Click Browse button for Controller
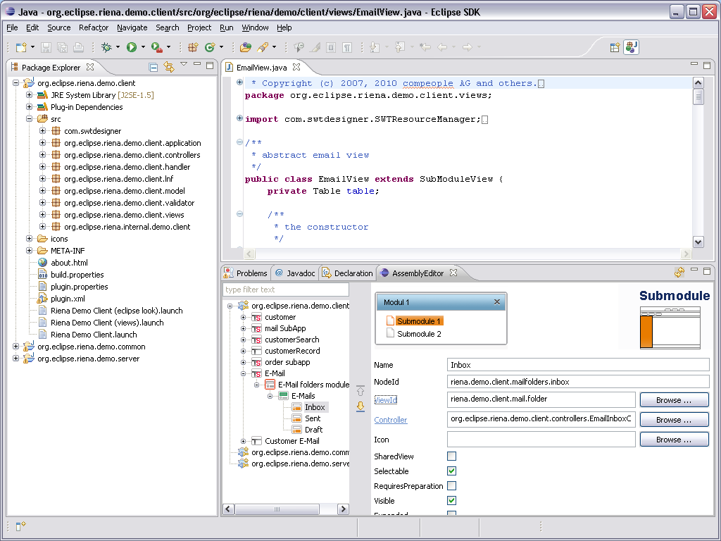This screenshot has height=541, width=721. coord(674,420)
